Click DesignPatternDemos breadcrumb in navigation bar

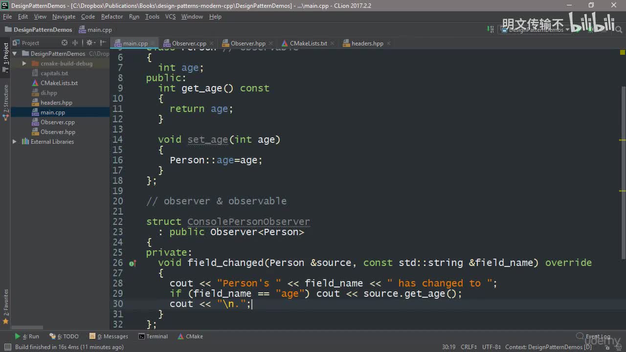tap(39, 30)
